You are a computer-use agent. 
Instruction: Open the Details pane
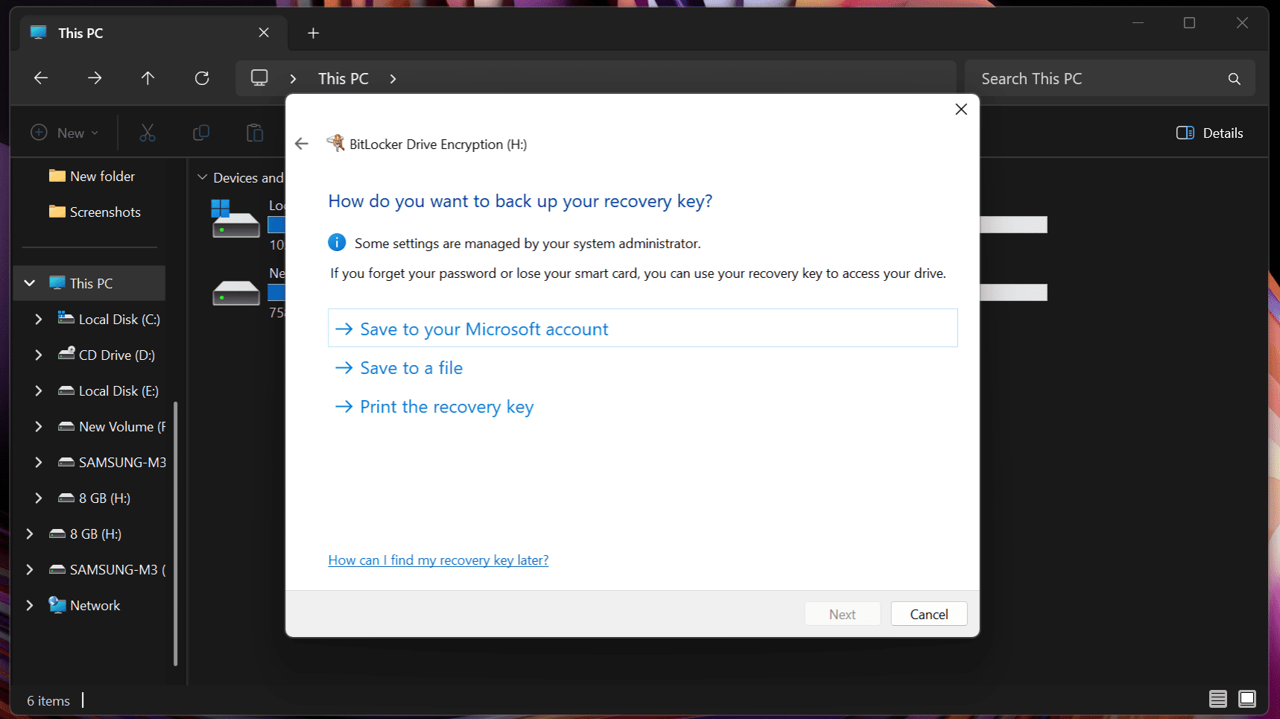(x=1208, y=132)
